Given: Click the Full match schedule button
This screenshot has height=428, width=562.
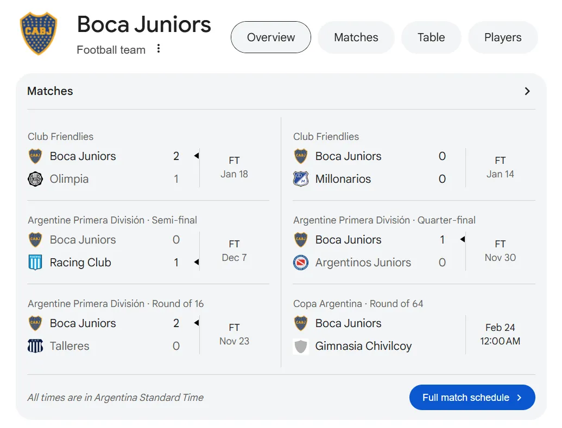Looking at the screenshot, I should point(472,397).
